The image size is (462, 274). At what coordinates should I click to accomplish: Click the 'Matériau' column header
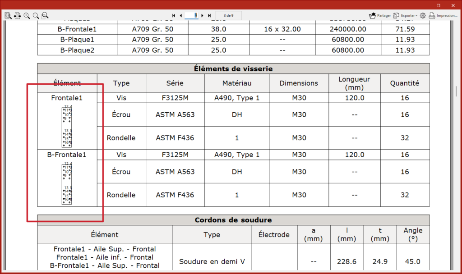(237, 83)
